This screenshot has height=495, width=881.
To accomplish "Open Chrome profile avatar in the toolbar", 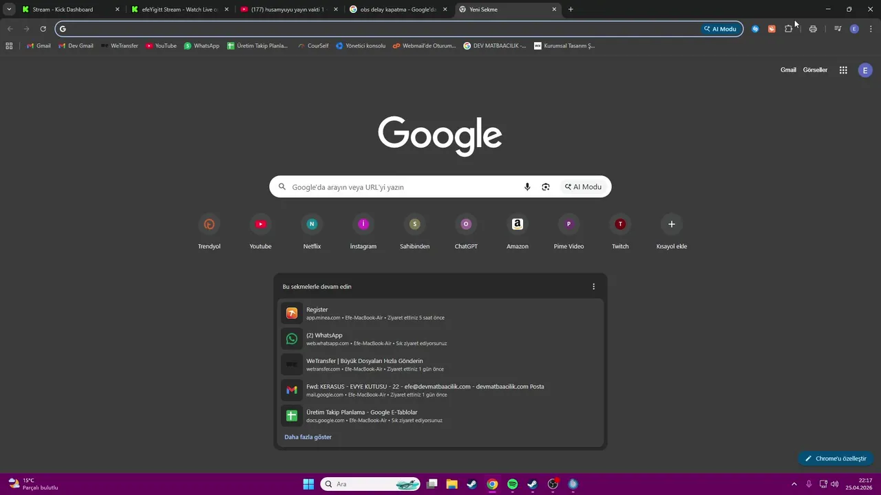I will click(x=854, y=29).
